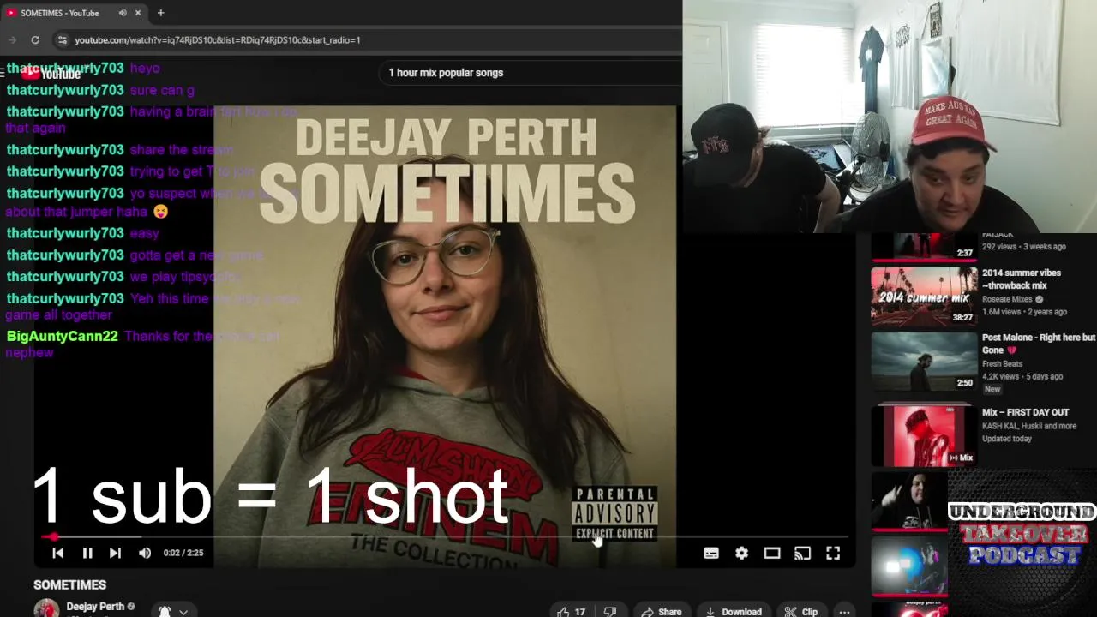Open Mix – FIRST DAY OUT playlist
The height and width of the screenshot is (617, 1097).
(x=1025, y=412)
